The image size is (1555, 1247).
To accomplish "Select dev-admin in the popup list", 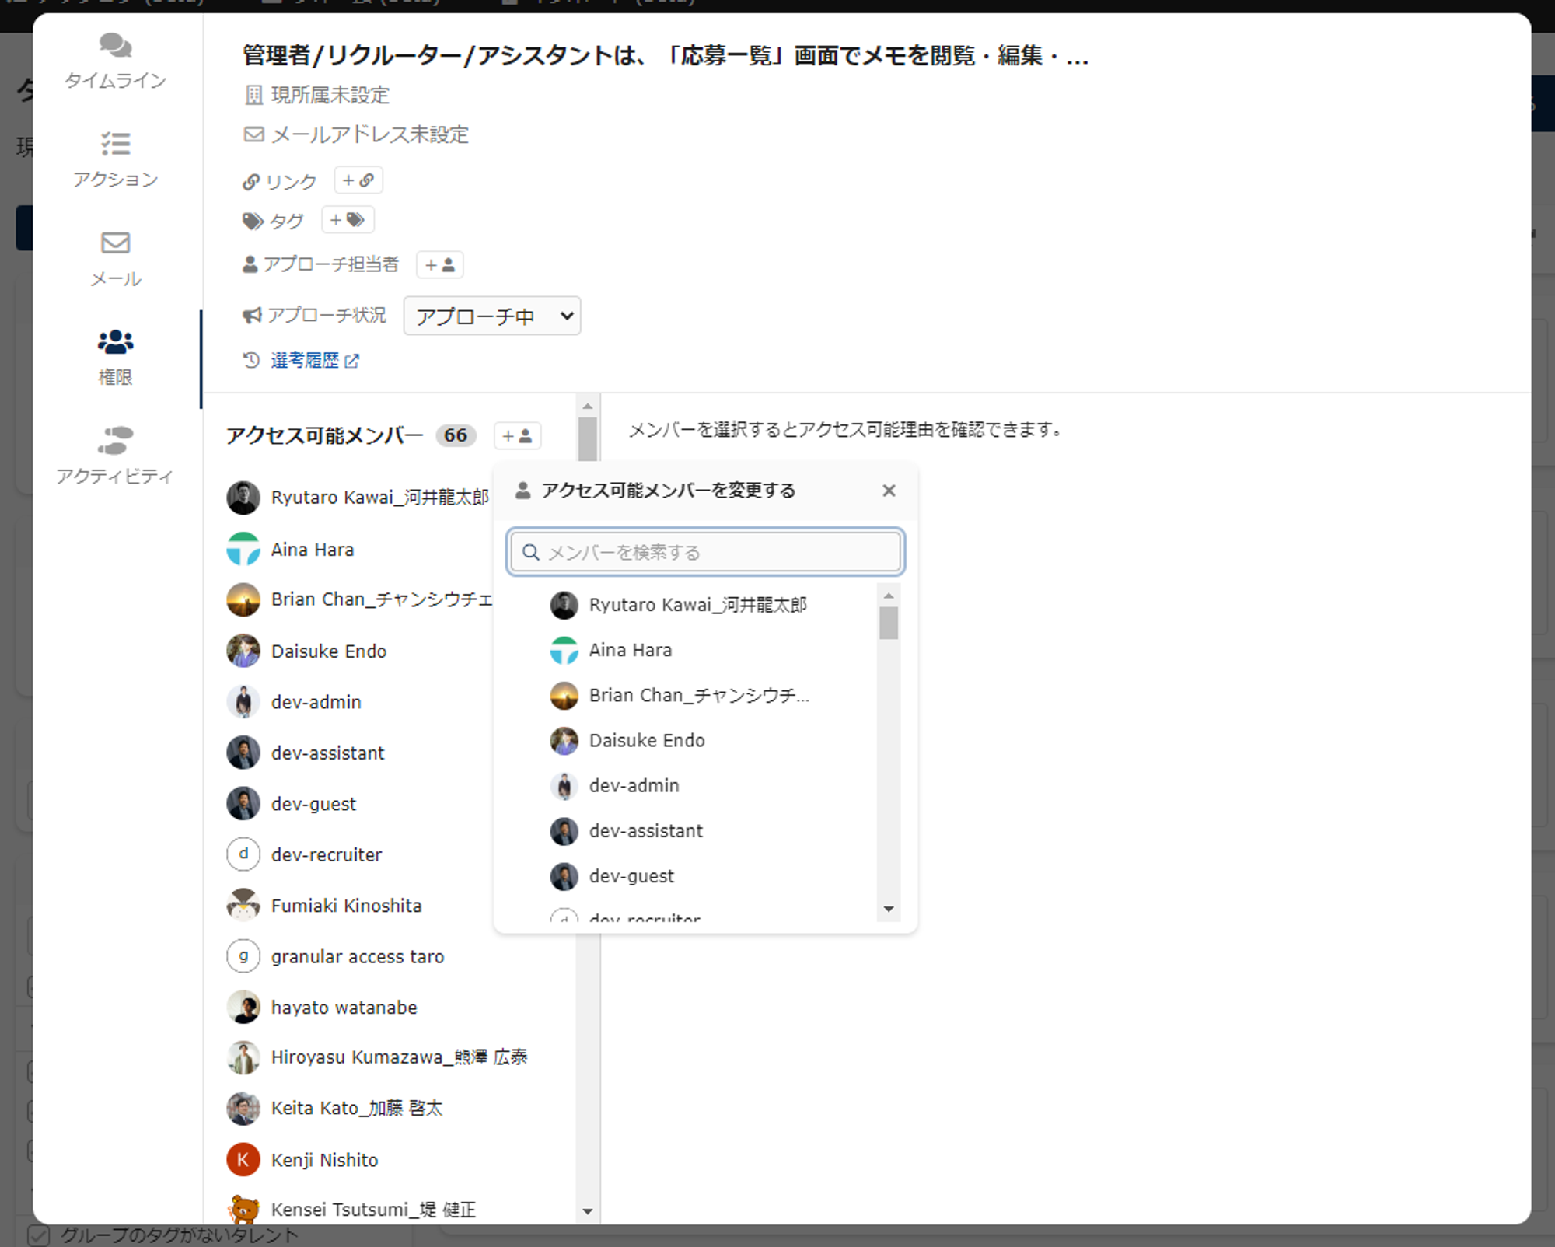I will coord(634,785).
